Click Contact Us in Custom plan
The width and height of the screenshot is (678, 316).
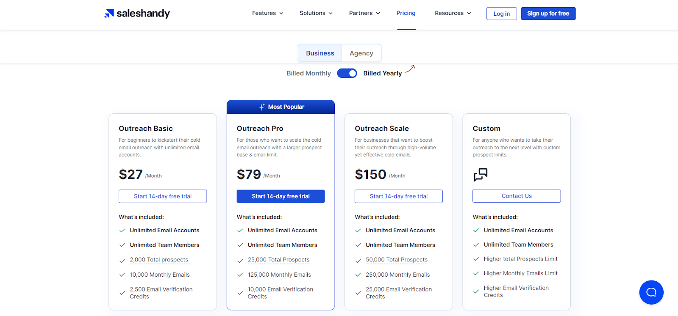click(x=517, y=196)
